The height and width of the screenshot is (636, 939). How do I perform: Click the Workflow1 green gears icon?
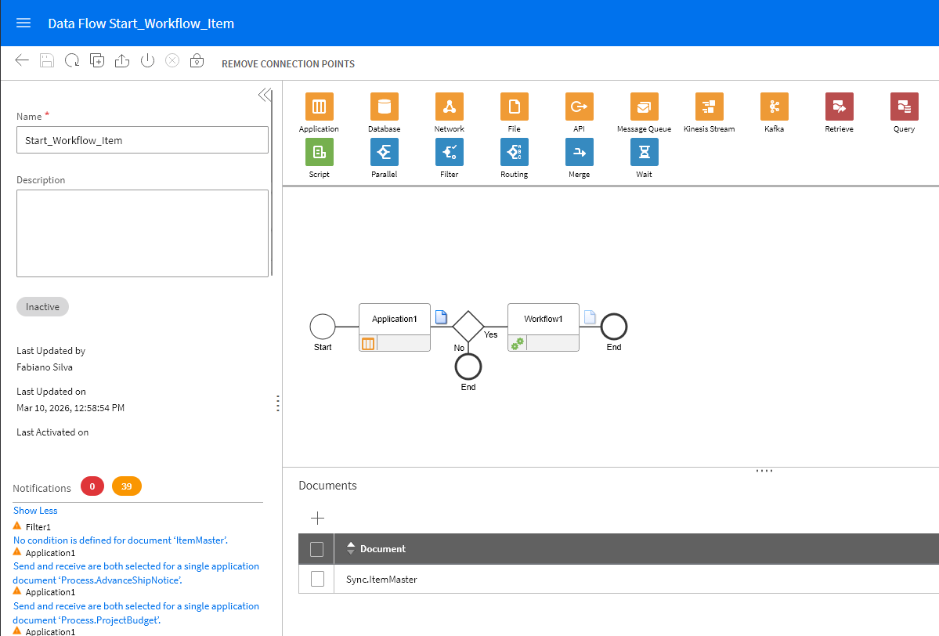click(x=518, y=344)
